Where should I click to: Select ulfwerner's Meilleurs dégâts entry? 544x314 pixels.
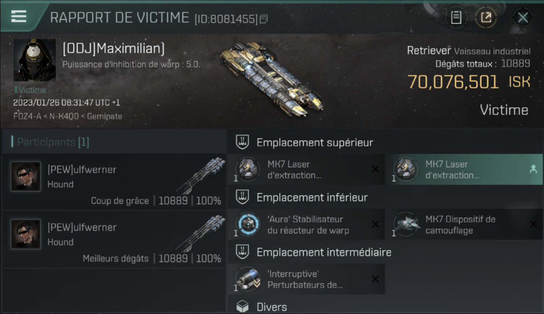(114, 240)
